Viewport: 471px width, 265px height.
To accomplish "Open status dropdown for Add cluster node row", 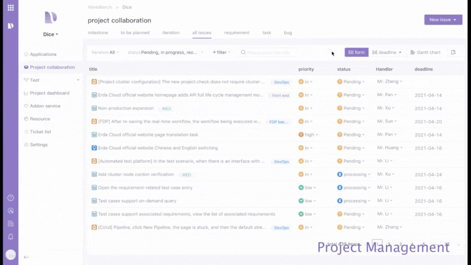I will 354,174.
